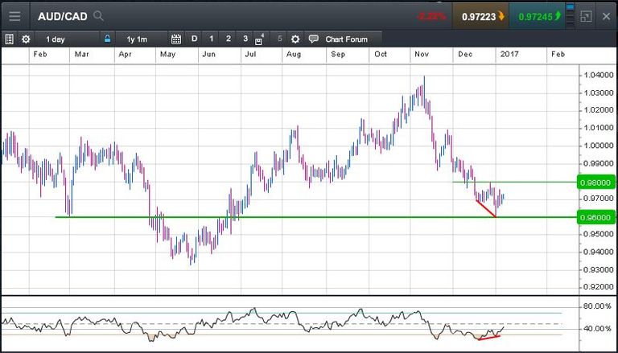The width and height of the screenshot is (618, 353).
Task: Select the 0.98000 green price level label
Action: pyautogui.click(x=596, y=183)
